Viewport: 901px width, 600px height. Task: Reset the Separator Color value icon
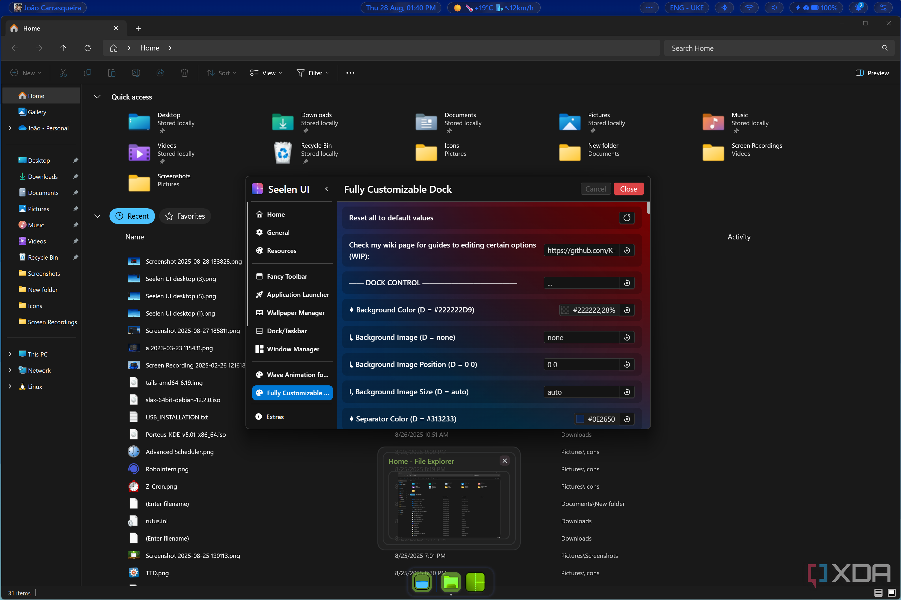pos(627,419)
